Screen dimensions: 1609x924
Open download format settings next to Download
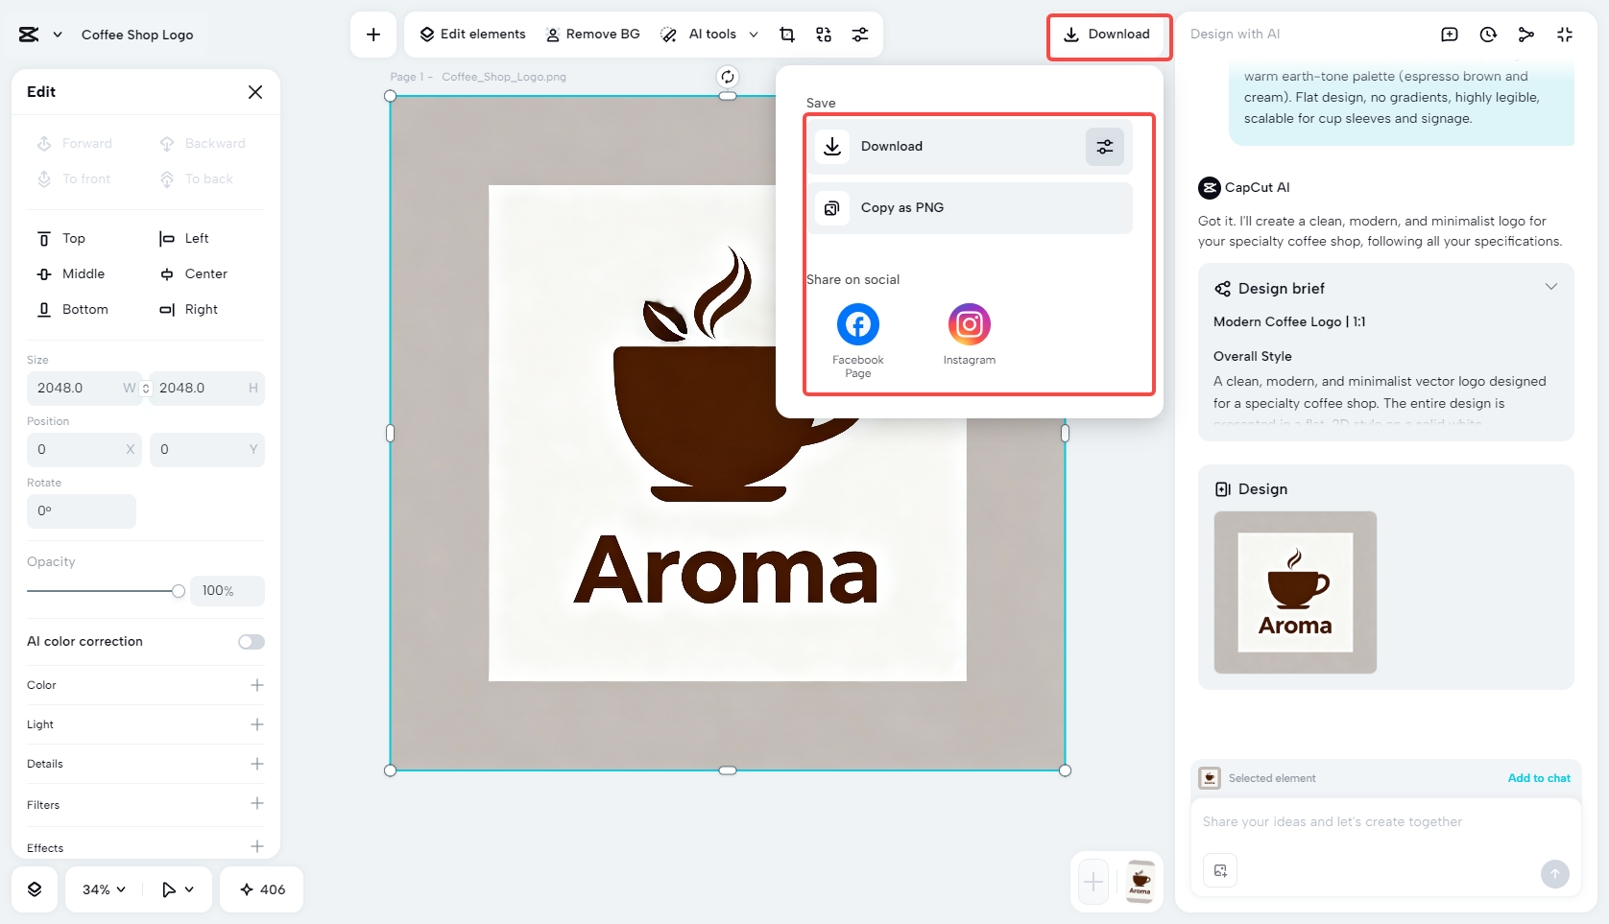(x=1104, y=146)
